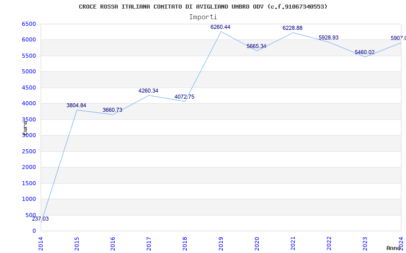This screenshot has width=406, height=253.
Task: Click the 4260.34 data label
Action: (148, 91)
